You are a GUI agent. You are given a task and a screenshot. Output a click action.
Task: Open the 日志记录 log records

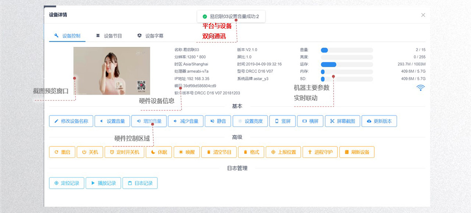(140, 183)
